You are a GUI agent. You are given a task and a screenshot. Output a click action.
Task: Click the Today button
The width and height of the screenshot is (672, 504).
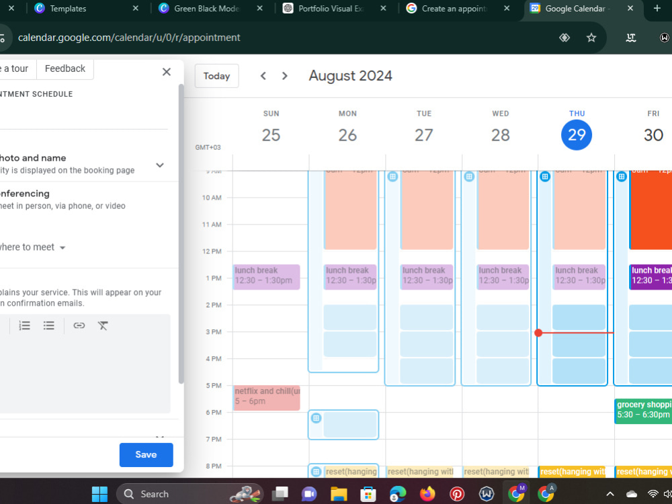(x=216, y=76)
